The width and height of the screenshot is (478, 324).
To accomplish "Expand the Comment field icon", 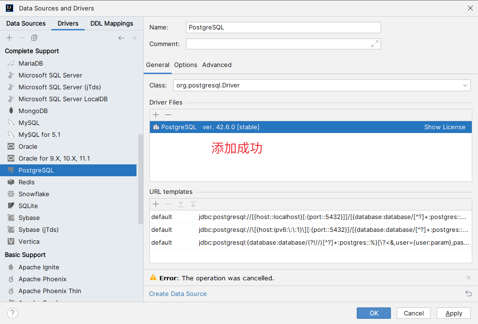I will (375, 44).
